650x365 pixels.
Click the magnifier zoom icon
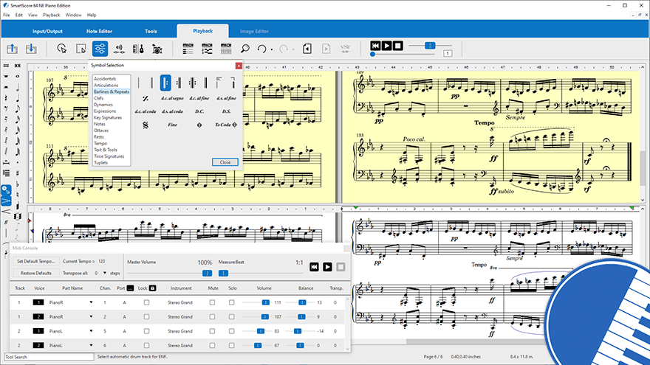click(245, 49)
